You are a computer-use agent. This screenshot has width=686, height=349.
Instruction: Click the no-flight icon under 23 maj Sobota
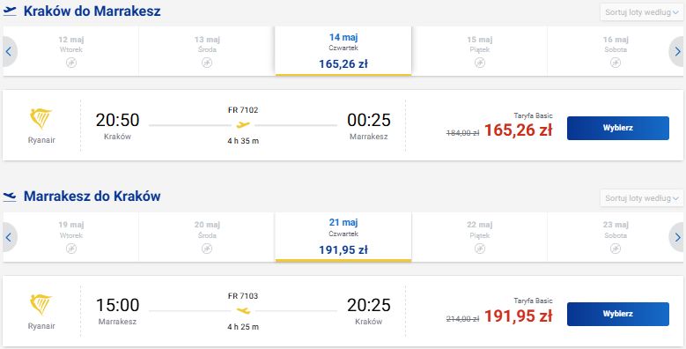616,249
